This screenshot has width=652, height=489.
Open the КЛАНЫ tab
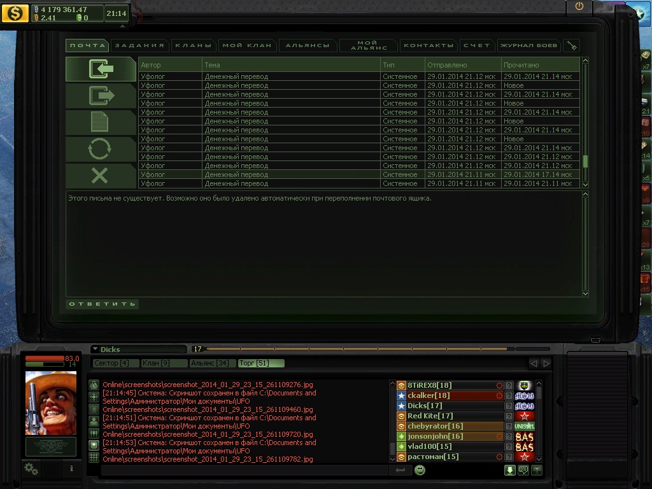coord(194,45)
